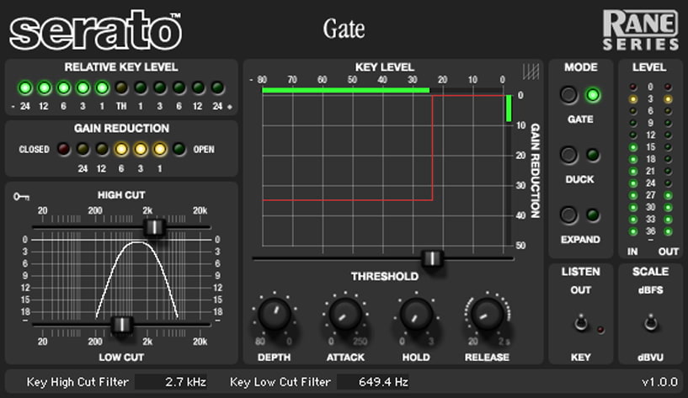
Task: Click the Depth knob
Action: (x=275, y=314)
